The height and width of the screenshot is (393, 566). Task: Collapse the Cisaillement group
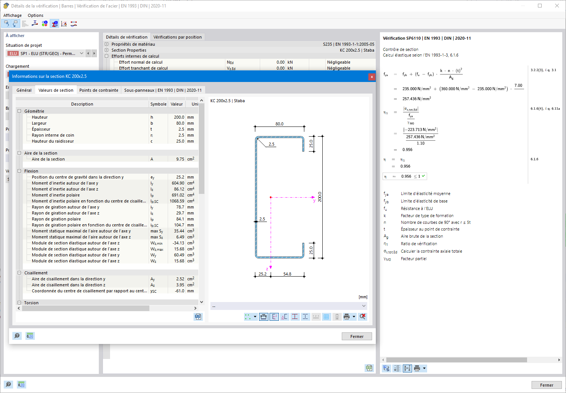pos(19,273)
